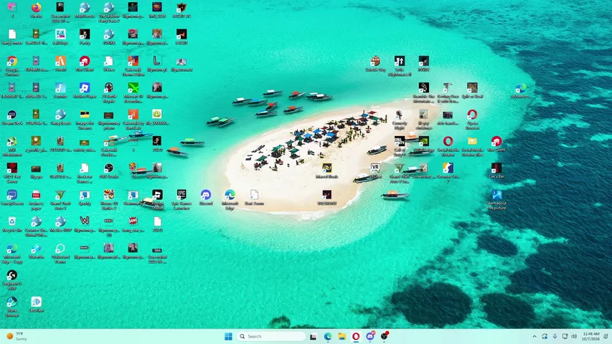Open File Explorer from the taskbar
Image resolution: width=612 pixels, height=344 pixels.
coord(342,336)
